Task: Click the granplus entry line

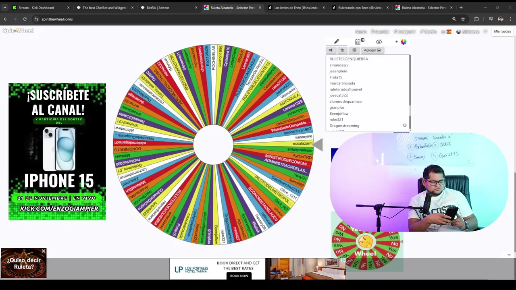Action: tap(337, 107)
